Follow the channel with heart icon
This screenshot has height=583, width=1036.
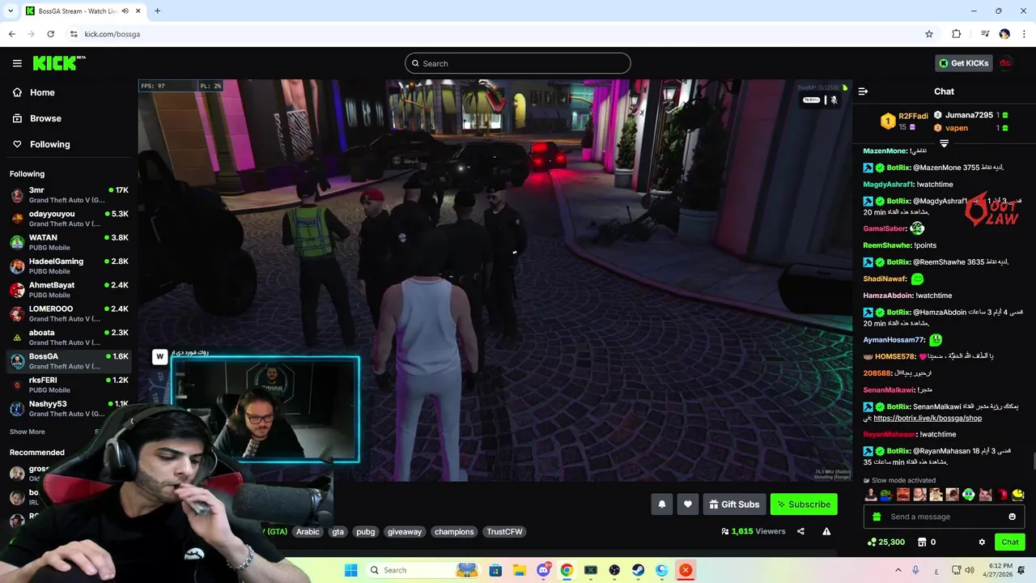(x=688, y=504)
